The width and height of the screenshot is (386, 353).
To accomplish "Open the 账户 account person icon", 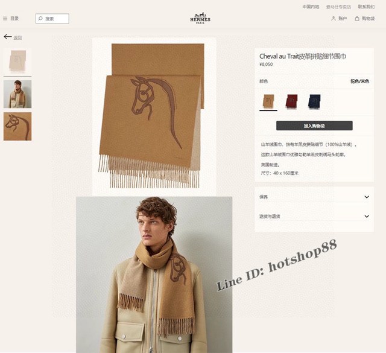I will click(x=334, y=19).
